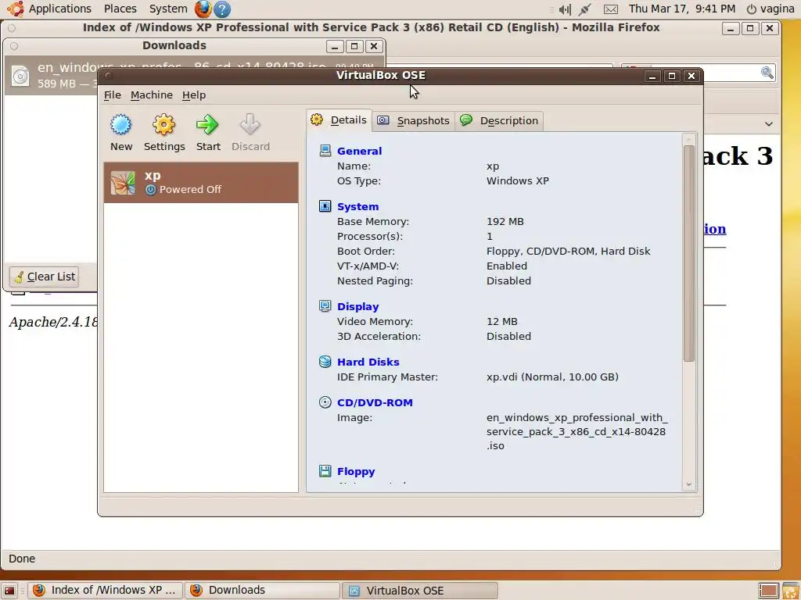Click the xp machine OS icon

[123, 183]
